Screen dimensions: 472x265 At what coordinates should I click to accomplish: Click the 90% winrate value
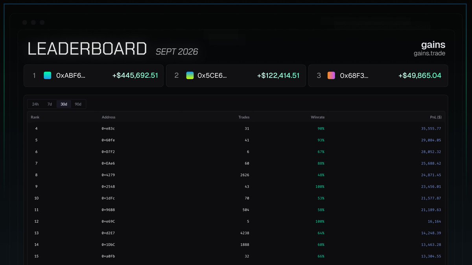tap(321, 128)
